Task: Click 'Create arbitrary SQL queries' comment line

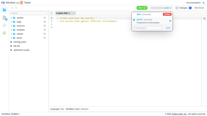Action: [75, 18]
